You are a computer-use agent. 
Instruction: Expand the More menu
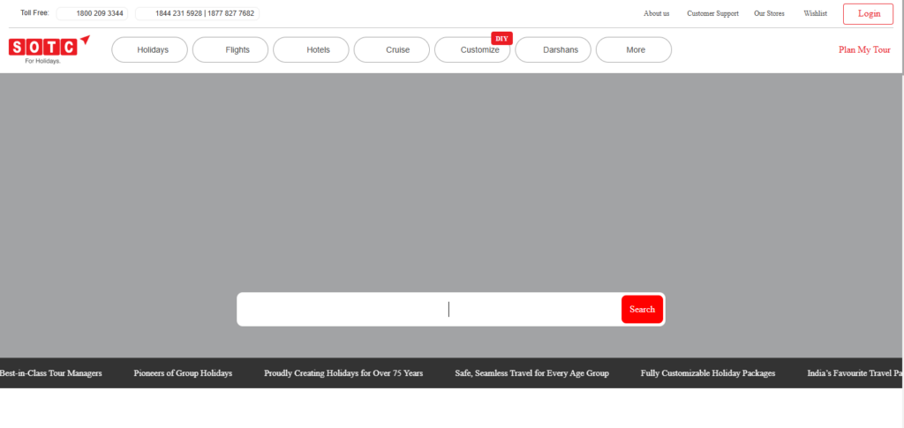coord(635,50)
